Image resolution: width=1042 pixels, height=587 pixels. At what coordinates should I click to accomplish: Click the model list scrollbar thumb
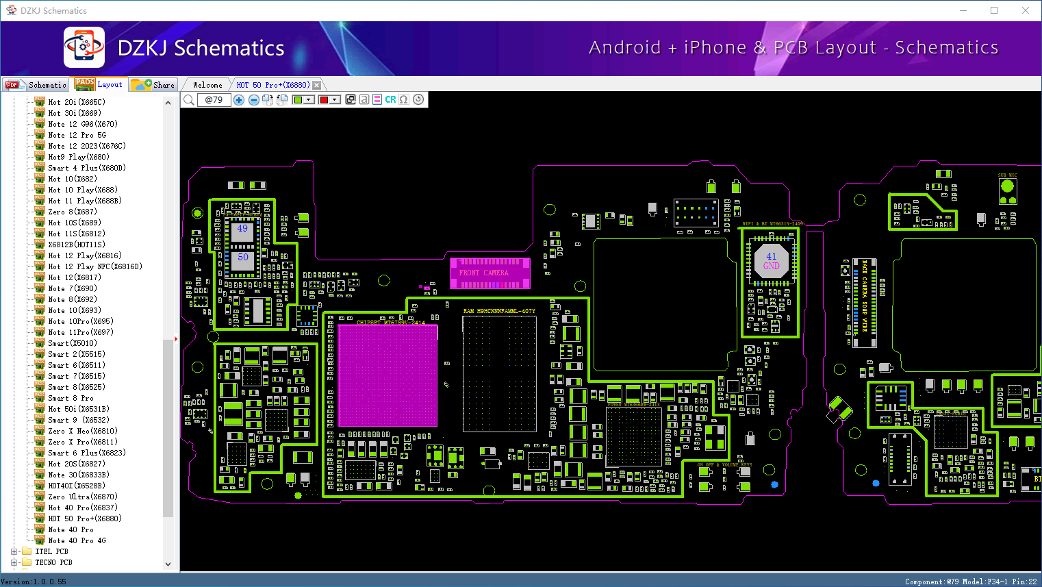point(168,428)
